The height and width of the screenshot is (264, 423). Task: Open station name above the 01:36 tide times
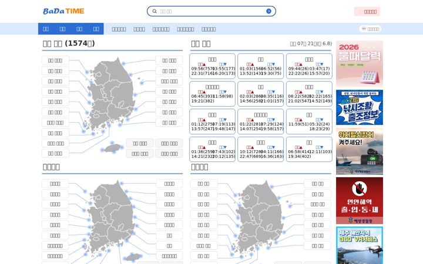(x=212, y=142)
